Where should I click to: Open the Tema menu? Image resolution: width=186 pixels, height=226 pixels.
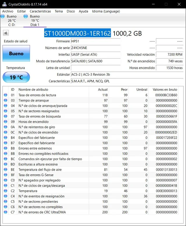[x=59, y=11]
